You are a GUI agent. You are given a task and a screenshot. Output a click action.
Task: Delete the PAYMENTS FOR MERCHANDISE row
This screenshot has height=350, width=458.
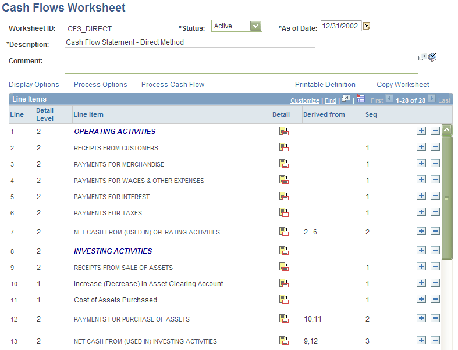[x=435, y=164]
